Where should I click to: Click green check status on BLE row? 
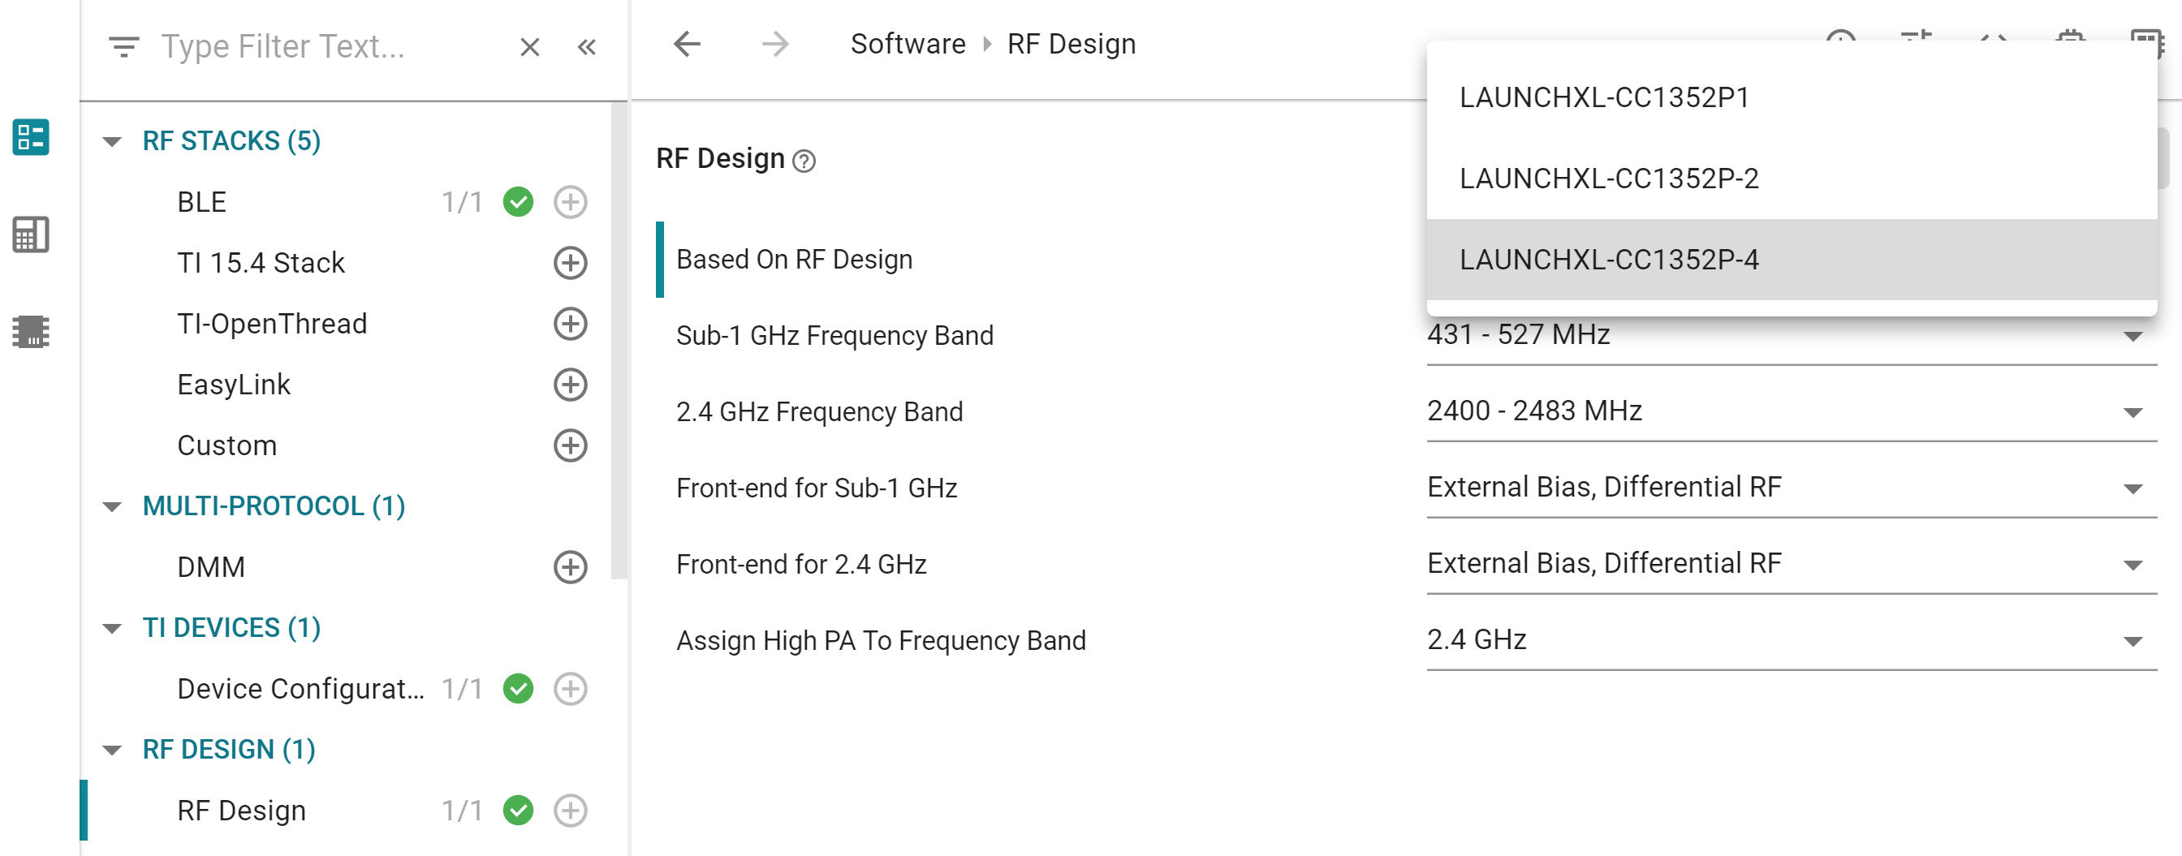[518, 202]
